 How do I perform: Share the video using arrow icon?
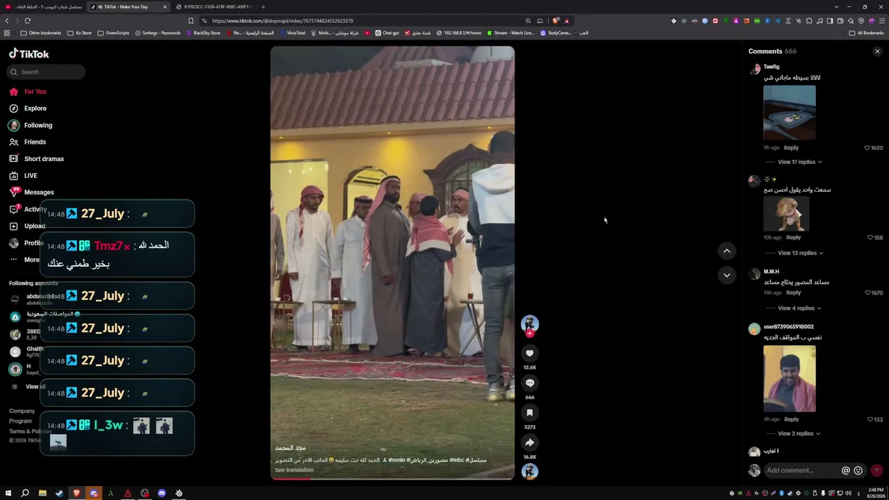pyautogui.click(x=530, y=443)
